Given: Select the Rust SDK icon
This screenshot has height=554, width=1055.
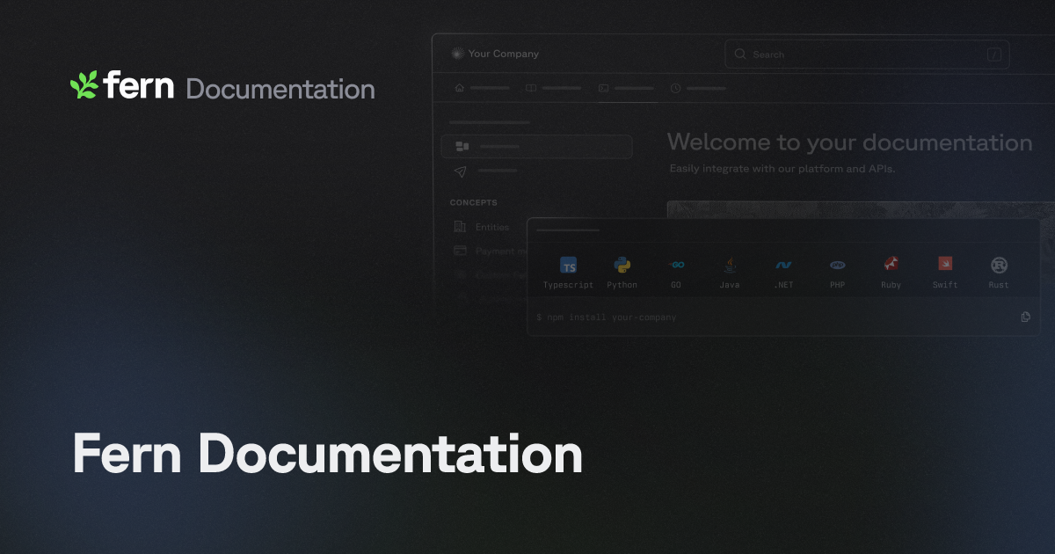Looking at the screenshot, I should coord(999,265).
